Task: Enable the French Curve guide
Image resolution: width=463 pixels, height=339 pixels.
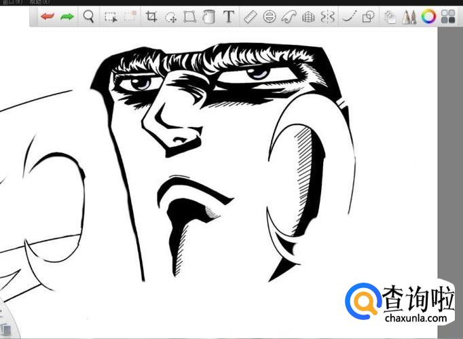Action: (289, 16)
